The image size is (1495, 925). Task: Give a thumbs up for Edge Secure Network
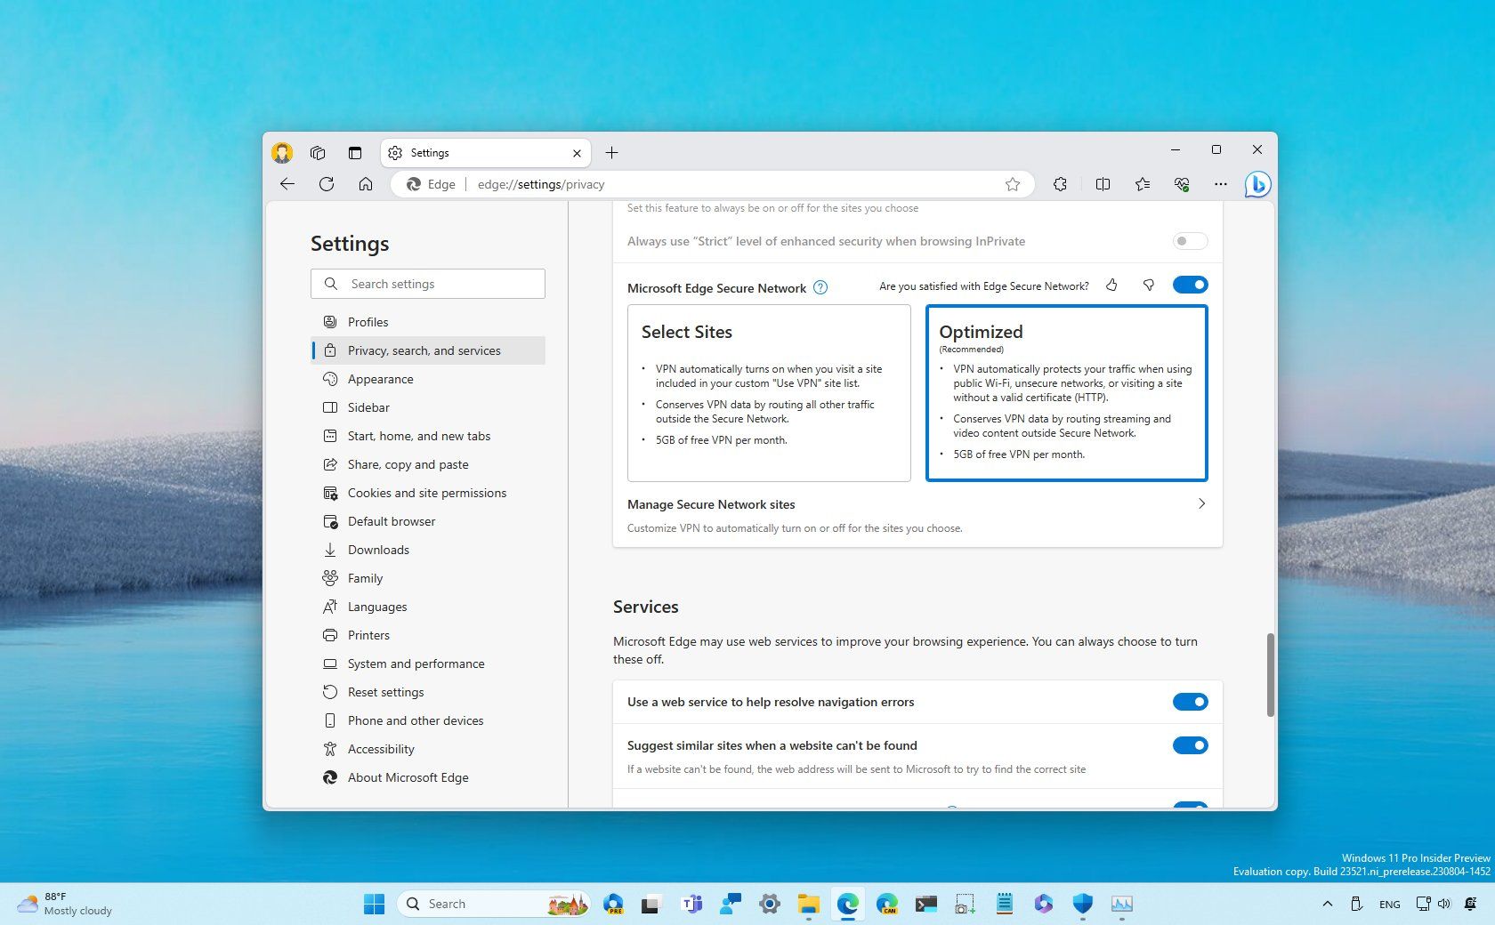coord(1111,286)
